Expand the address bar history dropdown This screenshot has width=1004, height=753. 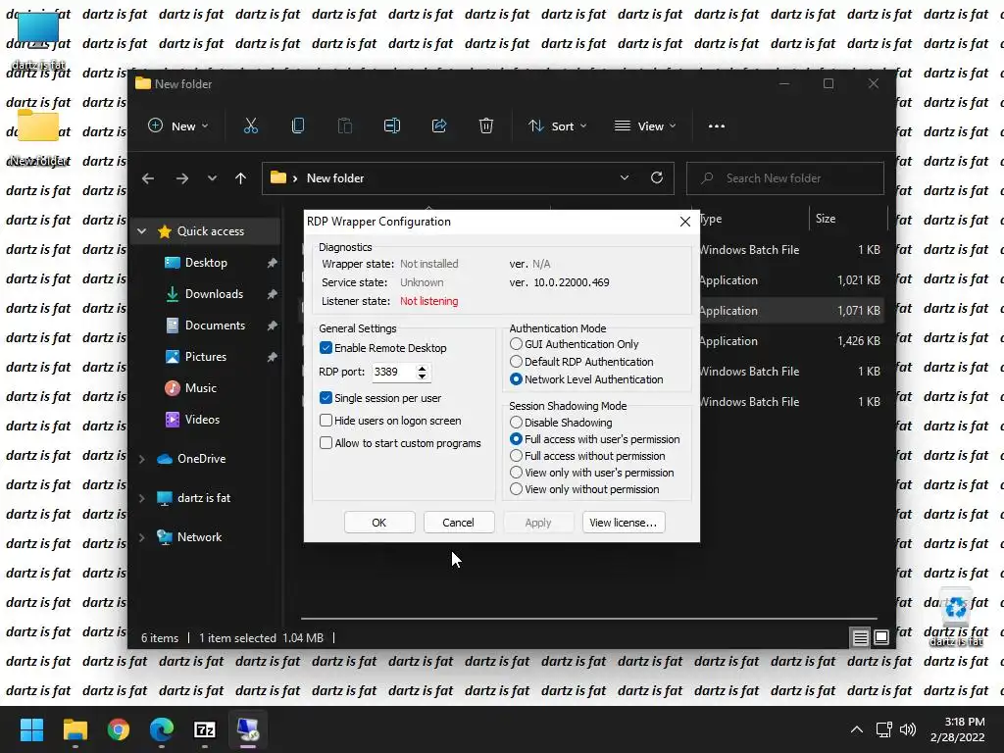(625, 178)
